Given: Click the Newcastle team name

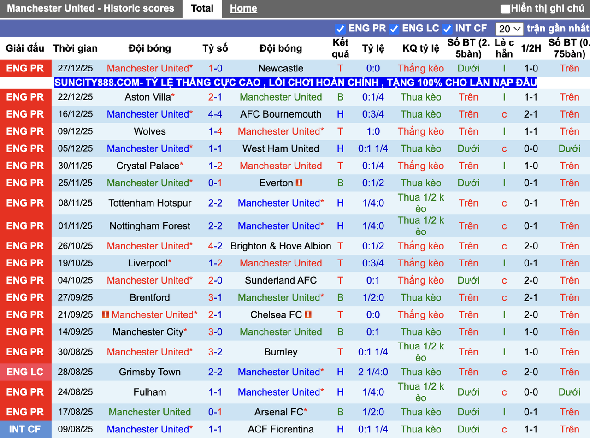Looking at the screenshot, I should 281,68.
